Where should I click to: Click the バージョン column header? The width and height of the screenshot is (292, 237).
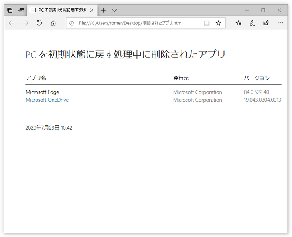[x=256, y=78]
